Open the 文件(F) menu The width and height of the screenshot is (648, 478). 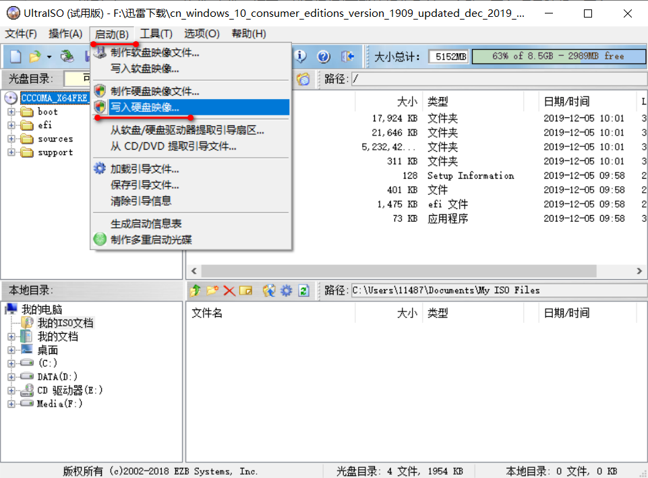(21, 34)
